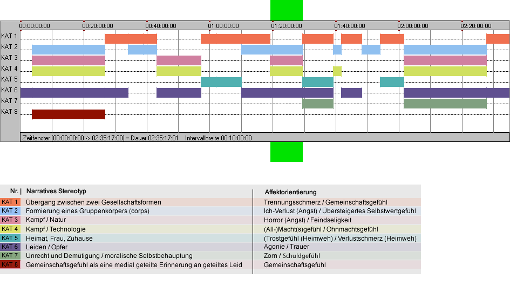510x286 pixels.
Task: Click the KAT 3 pink legend swatch
Action: click(10, 220)
